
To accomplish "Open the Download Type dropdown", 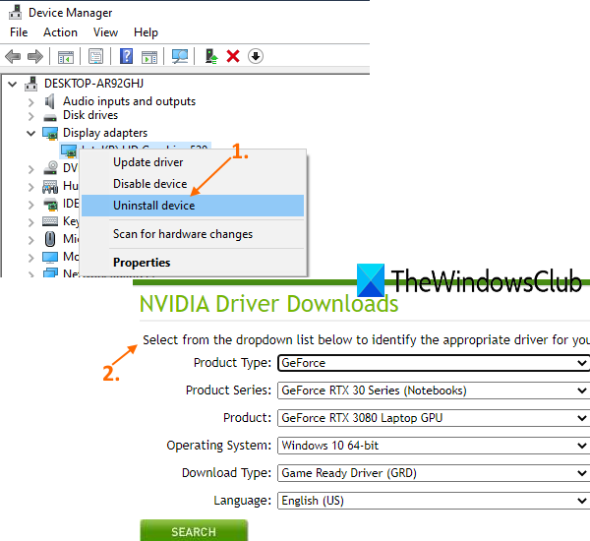I will click(434, 473).
